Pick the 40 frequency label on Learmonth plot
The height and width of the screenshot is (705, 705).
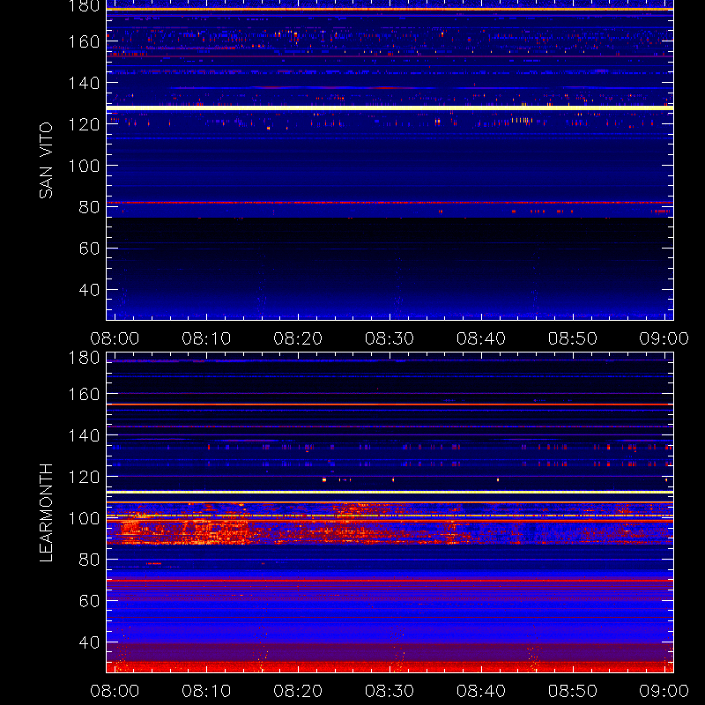(90, 642)
